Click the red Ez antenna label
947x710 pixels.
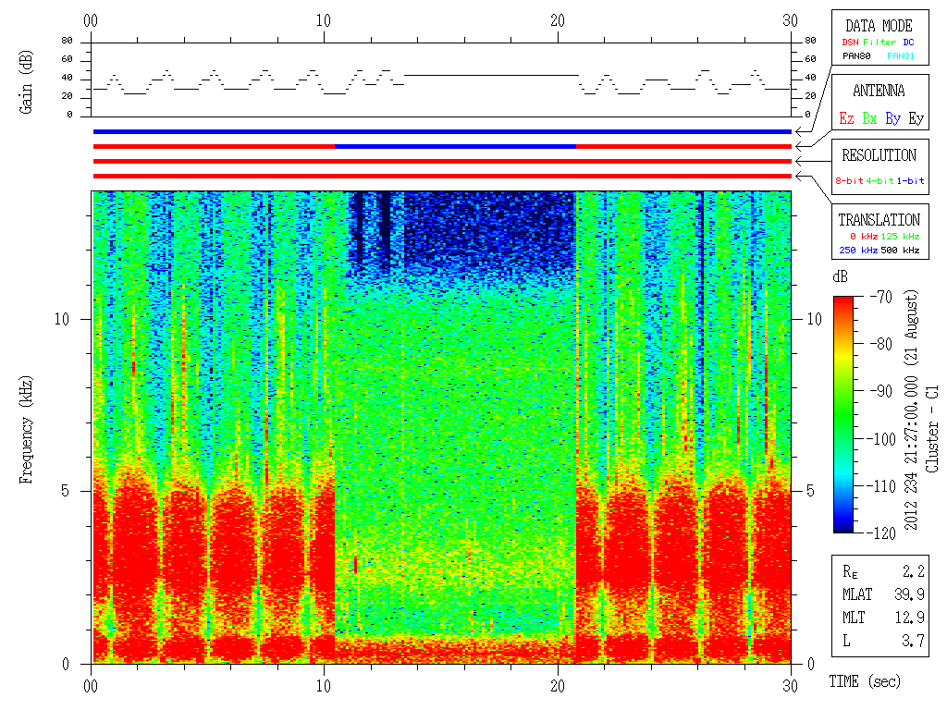pyautogui.click(x=846, y=118)
